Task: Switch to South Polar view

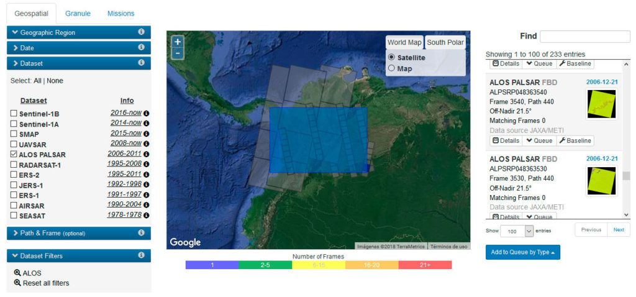Action: [x=445, y=42]
